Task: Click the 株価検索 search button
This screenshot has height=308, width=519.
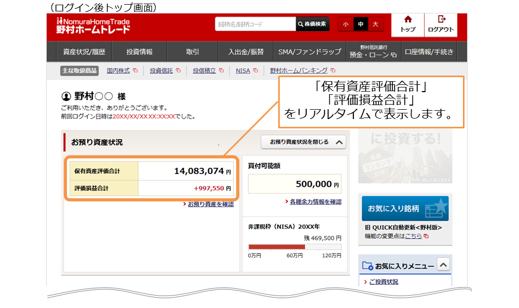Action: point(312,24)
